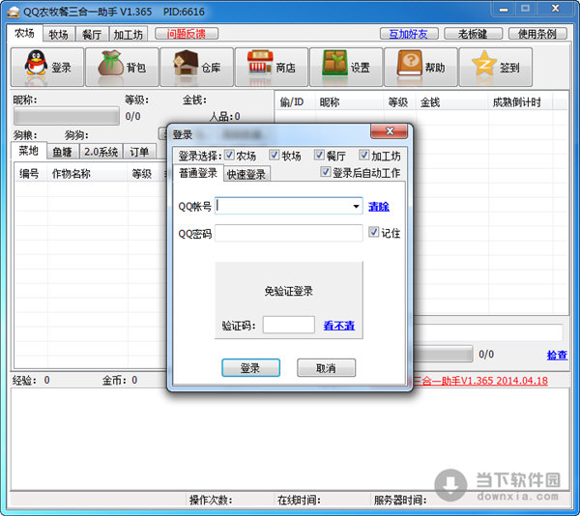Click the 问题反馈 button
The width and height of the screenshot is (580, 516).
[187, 34]
